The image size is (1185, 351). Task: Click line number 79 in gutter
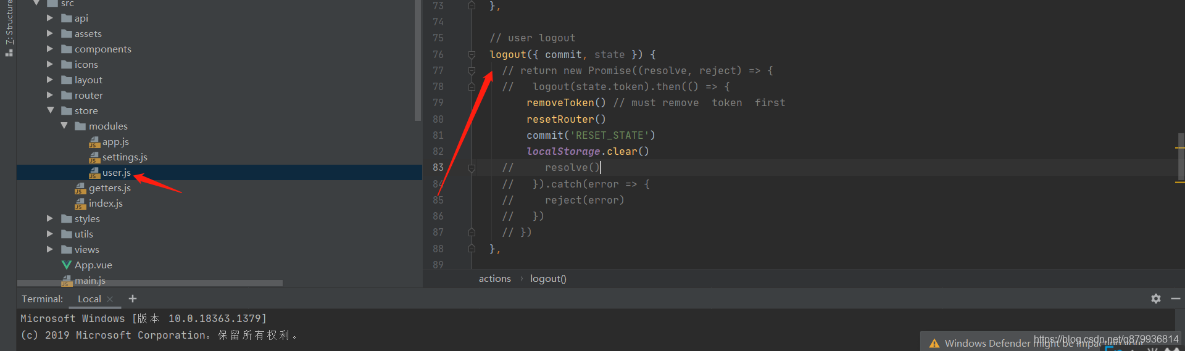(438, 102)
